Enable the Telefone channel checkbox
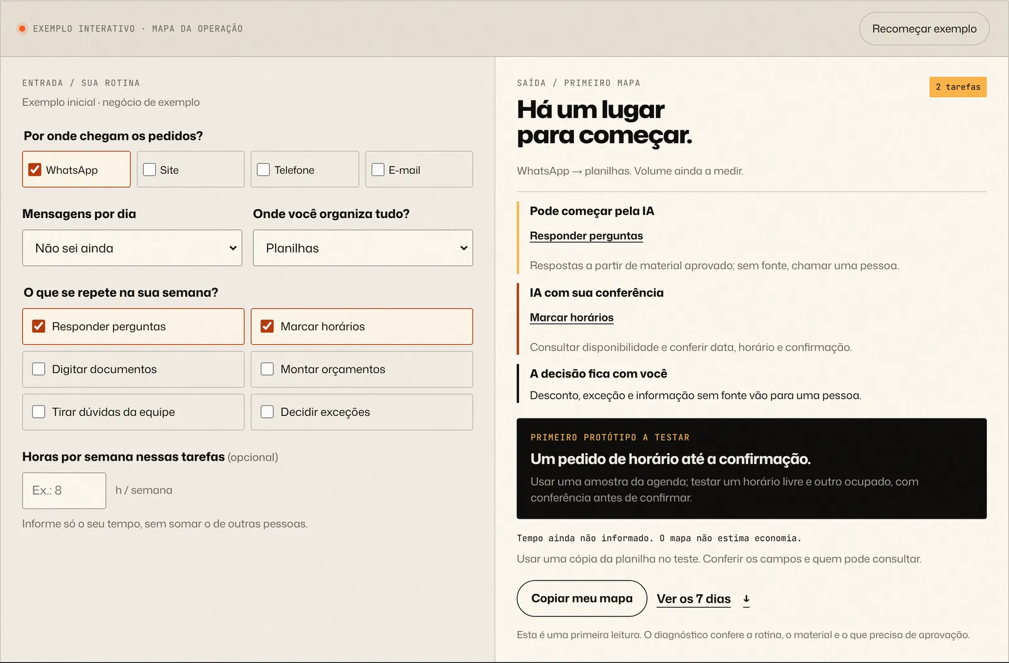The width and height of the screenshot is (1009, 663). (264, 170)
